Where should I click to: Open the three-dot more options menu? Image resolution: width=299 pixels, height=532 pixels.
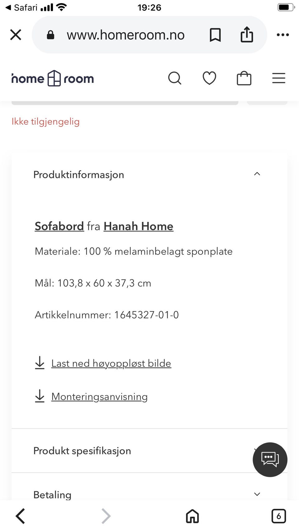tap(283, 35)
